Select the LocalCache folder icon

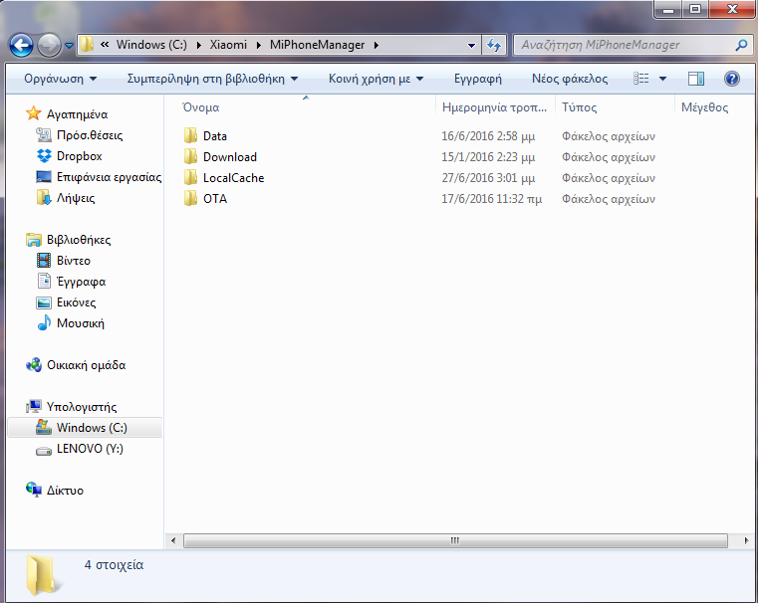click(190, 177)
